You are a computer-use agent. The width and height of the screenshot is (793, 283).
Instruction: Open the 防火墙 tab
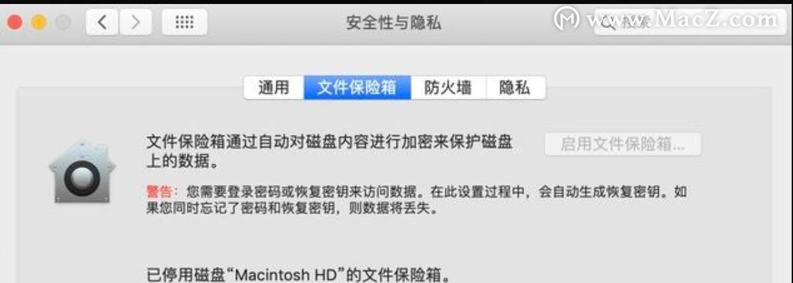[448, 88]
